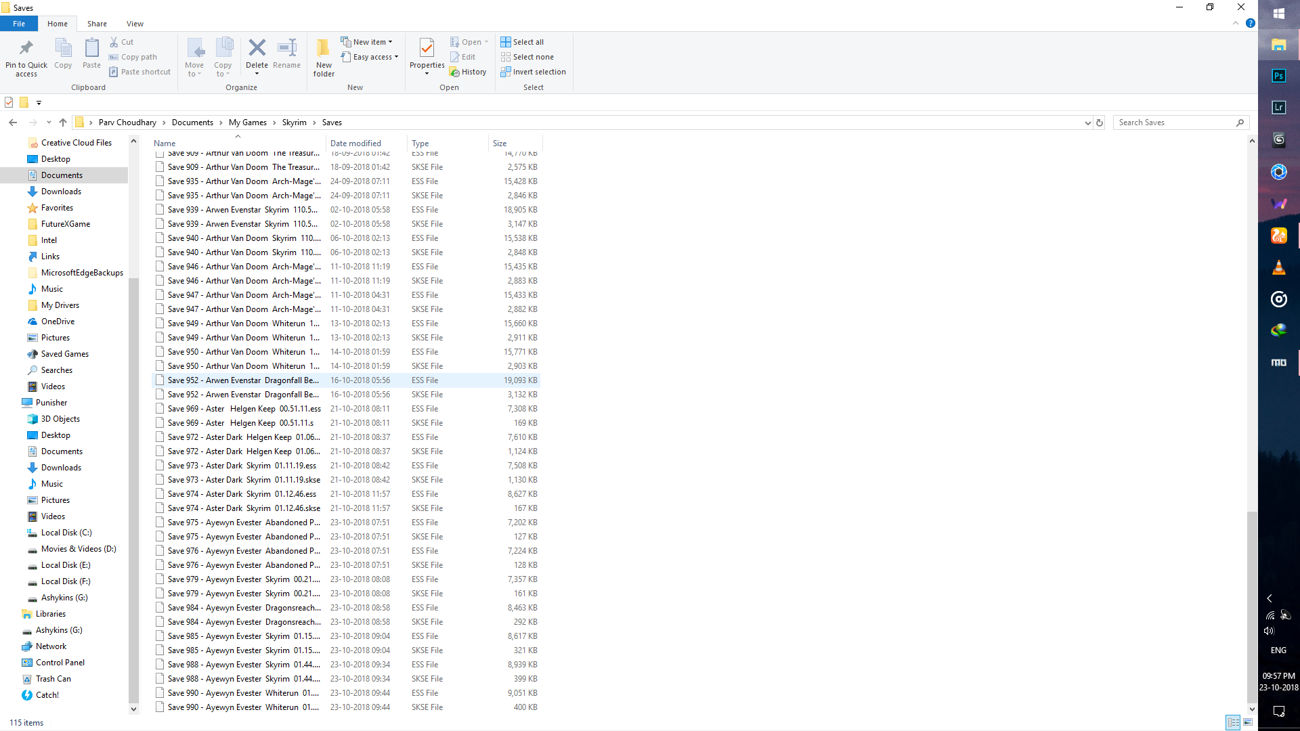Open Photoshop from the taskbar
1300x731 pixels.
pos(1278,76)
